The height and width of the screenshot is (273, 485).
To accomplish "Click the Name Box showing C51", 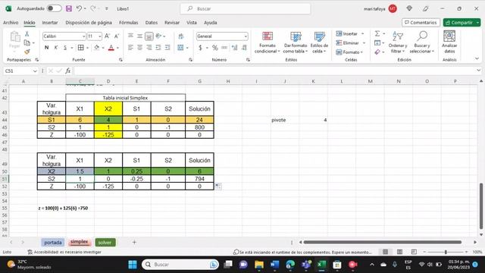I will (20, 71).
